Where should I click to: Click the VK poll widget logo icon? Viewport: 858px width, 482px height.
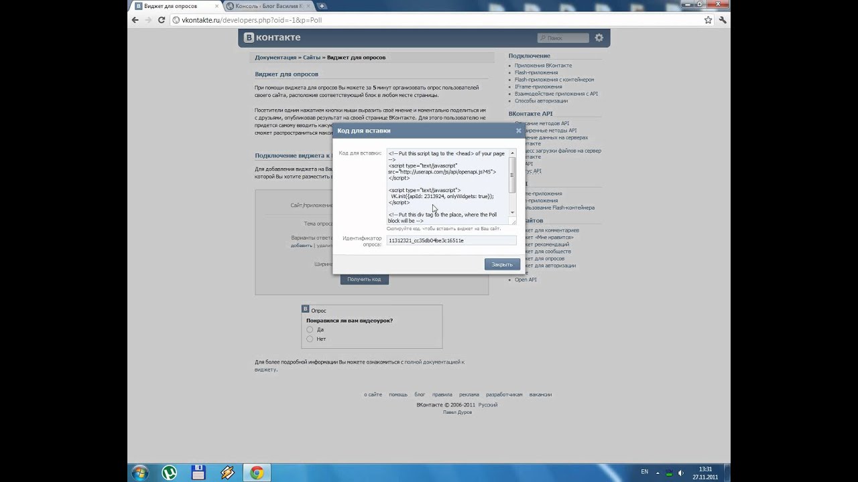306,310
